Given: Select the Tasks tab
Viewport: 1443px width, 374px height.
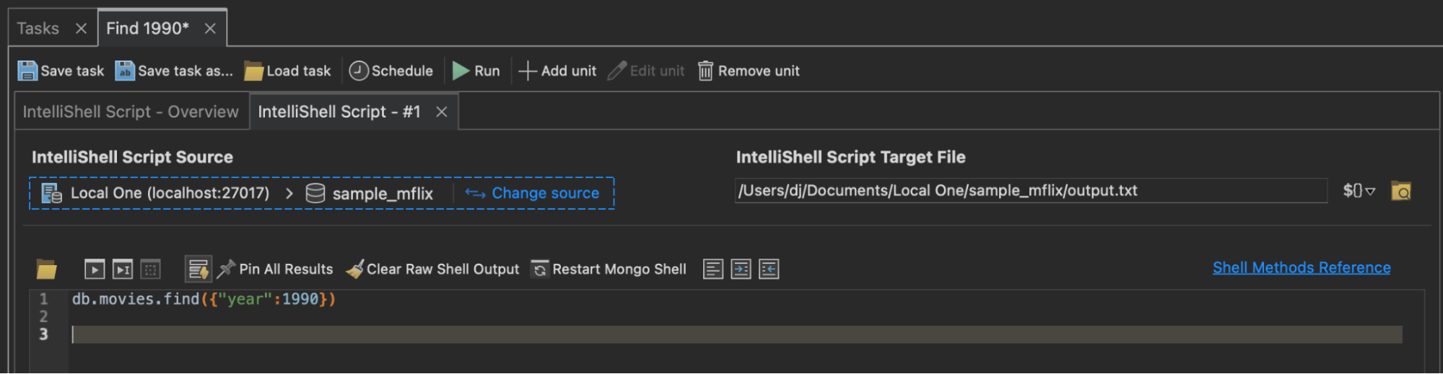Looking at the screenshot, I should tap(38, 28).
